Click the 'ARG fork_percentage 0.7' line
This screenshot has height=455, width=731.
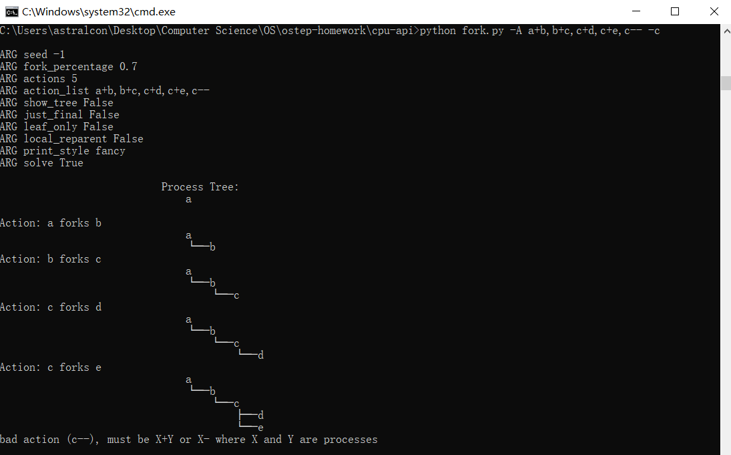(69, 67)
